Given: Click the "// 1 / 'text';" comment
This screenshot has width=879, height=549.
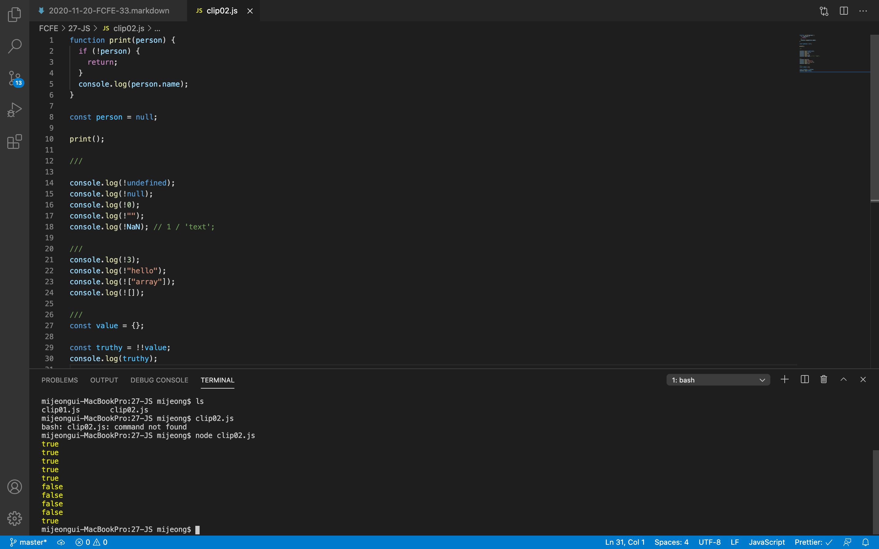Looking at the screenshot, I should pos(184,227).
